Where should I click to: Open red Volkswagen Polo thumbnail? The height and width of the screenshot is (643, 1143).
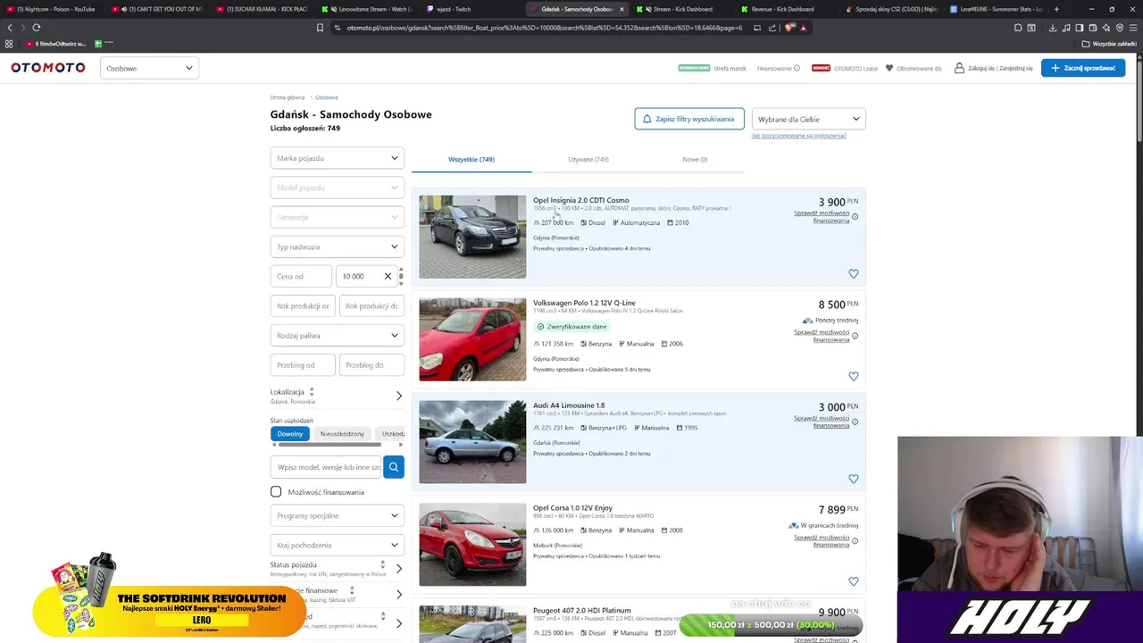tap(472, 339)
